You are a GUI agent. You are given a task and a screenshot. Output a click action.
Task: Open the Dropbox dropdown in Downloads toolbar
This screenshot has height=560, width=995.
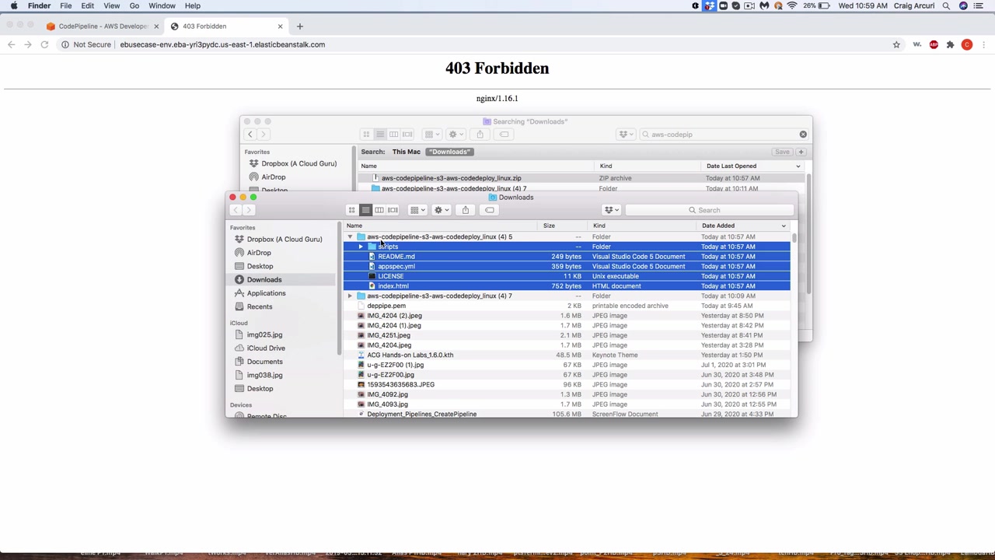coord(611,210)
